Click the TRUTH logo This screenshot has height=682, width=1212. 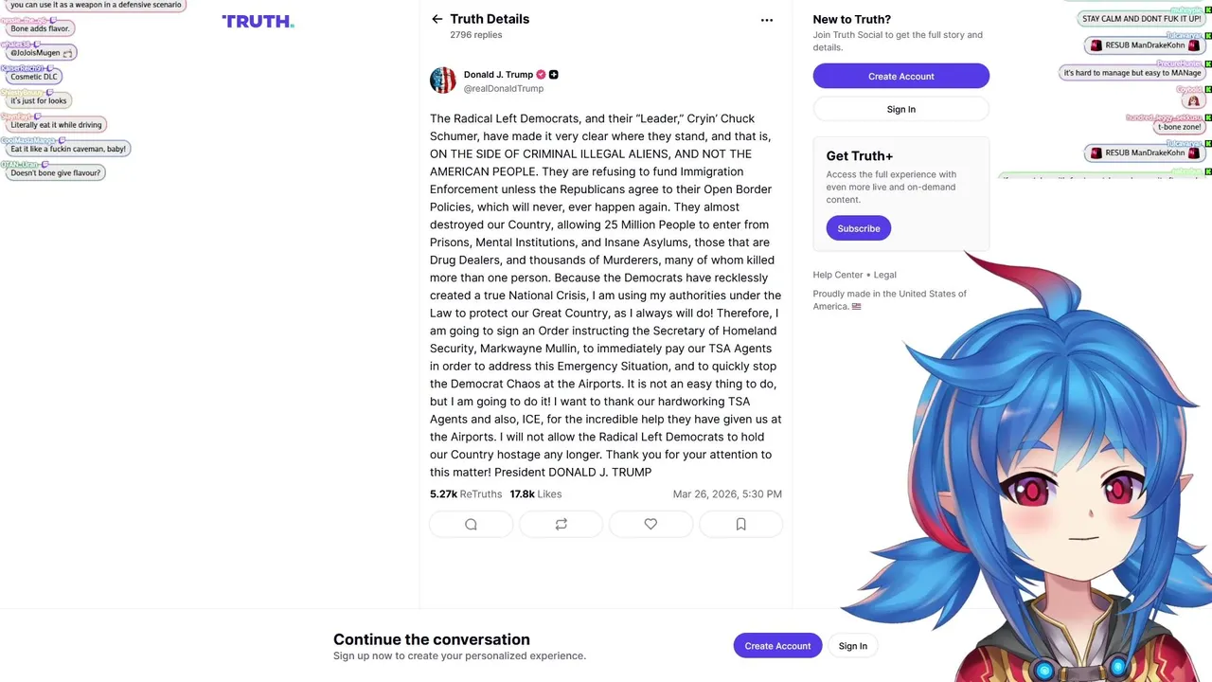tap(258, 21)
